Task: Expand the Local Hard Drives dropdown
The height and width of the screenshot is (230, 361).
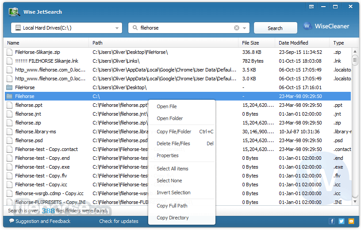Action: [117, 28]
